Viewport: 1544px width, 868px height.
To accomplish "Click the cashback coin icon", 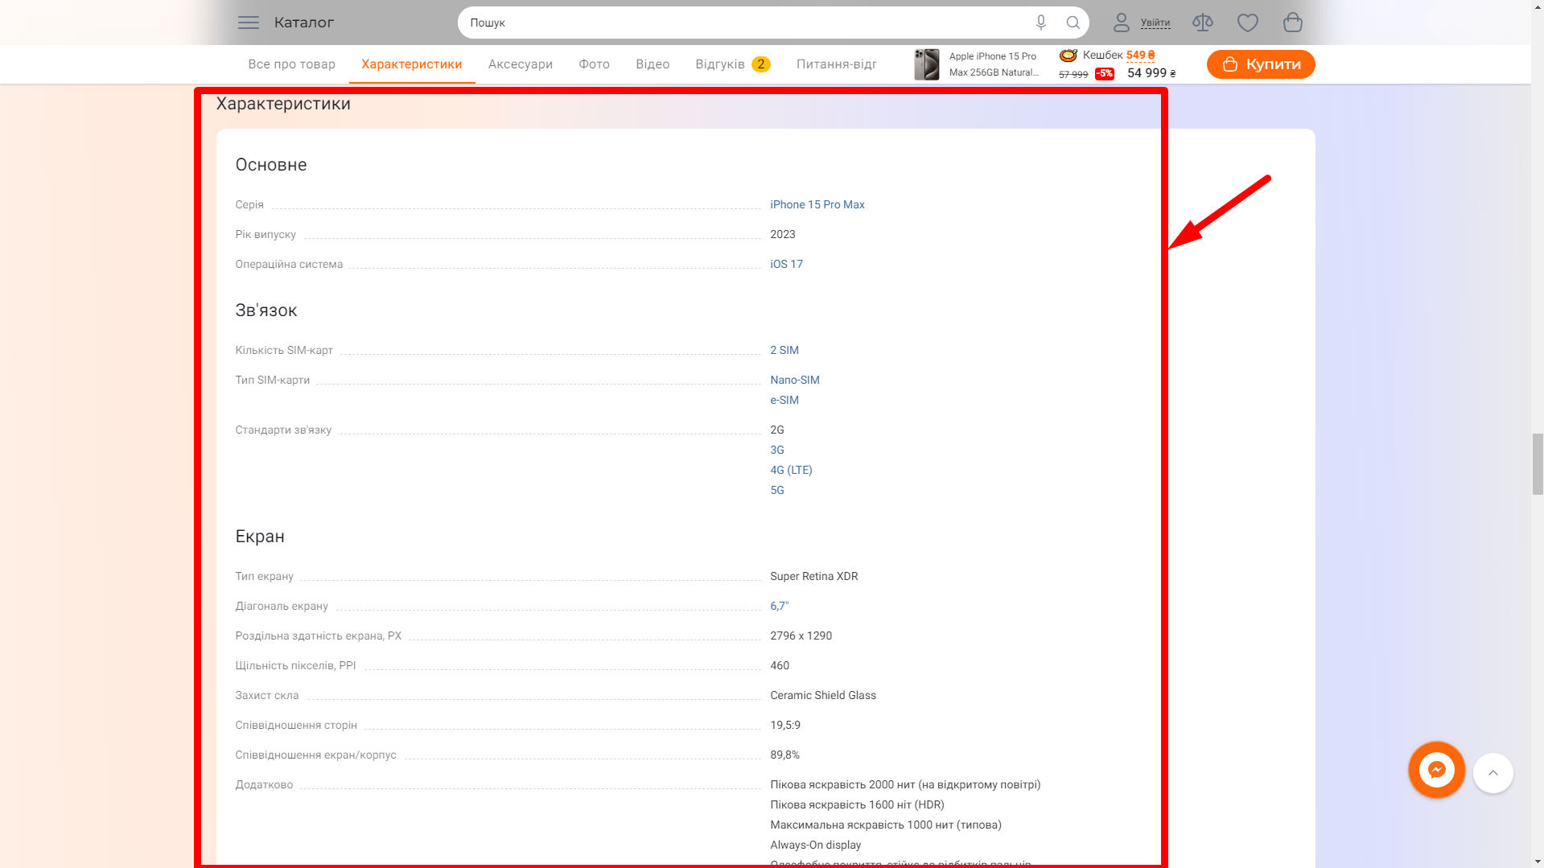I will [1068, 56].
